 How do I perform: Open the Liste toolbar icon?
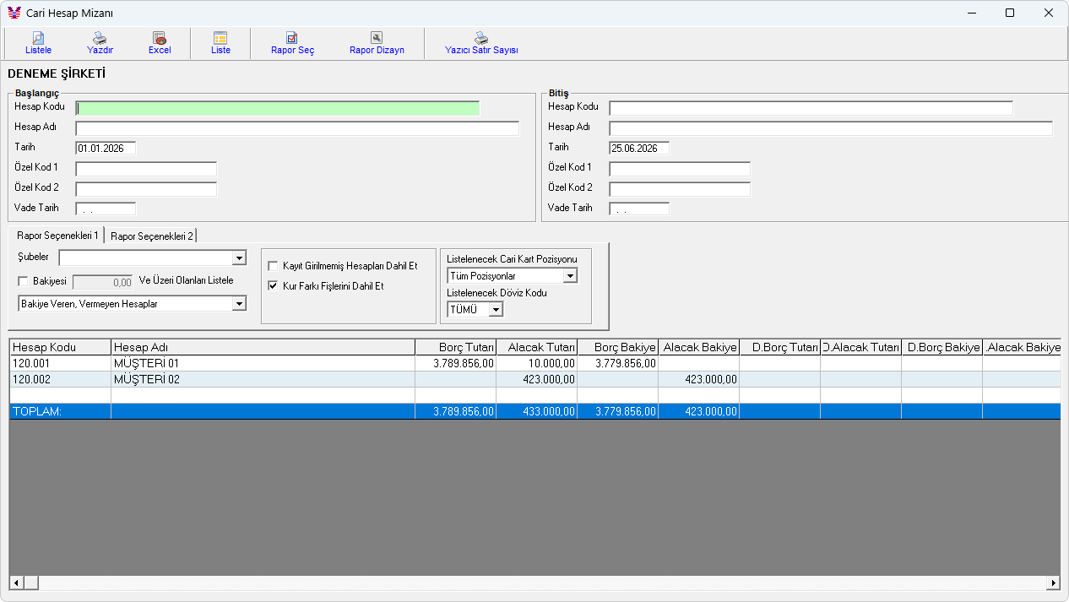pos(220,38)
